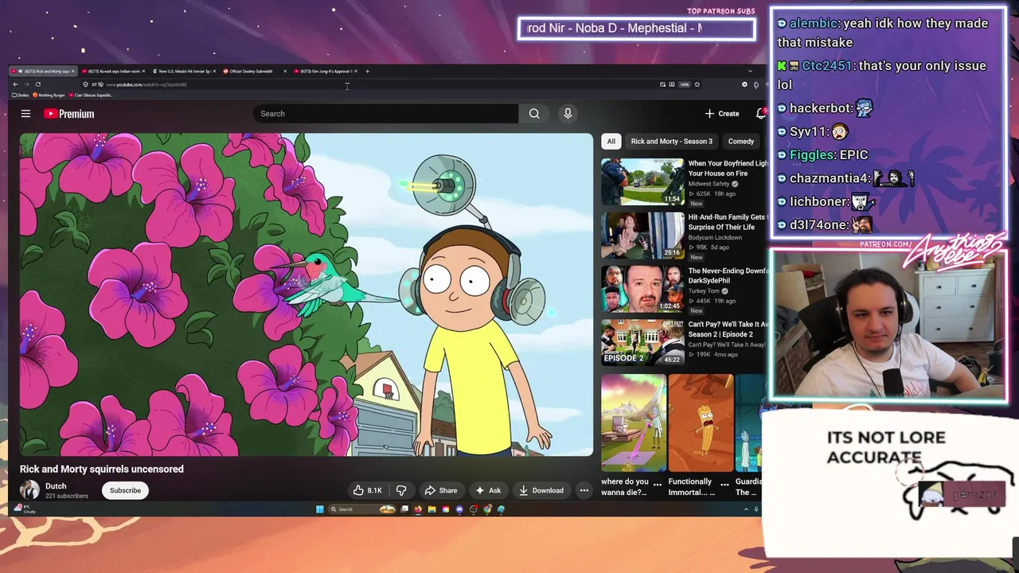1019x573 pixels.
Task: Go back in the browser
Action: pyautogui.click(x=15, y=84)
